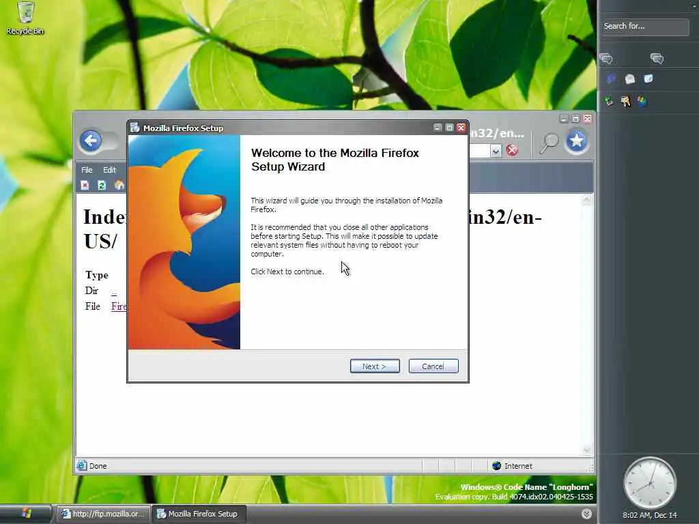Click the Internet zone indicator in status bar
Viewport: 699px width, 524px height.
[x=512, y=466]
